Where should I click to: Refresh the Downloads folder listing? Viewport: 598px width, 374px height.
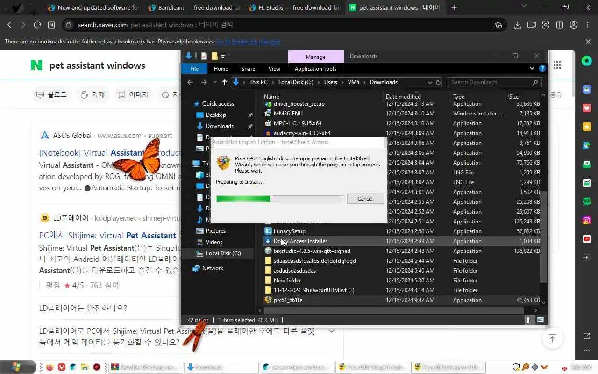(438, 82)
